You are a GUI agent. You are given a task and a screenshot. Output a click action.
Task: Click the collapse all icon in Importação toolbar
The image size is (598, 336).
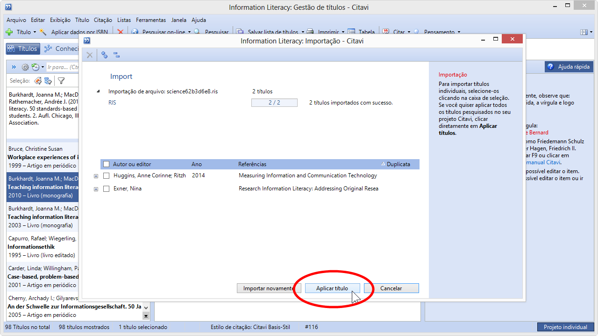(117, 55)
